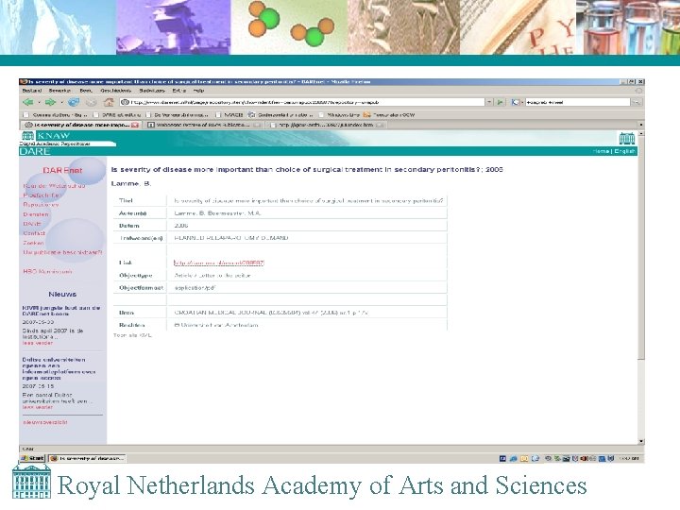
Task: Open the DARE sidebar link
Action: point(32,224)
